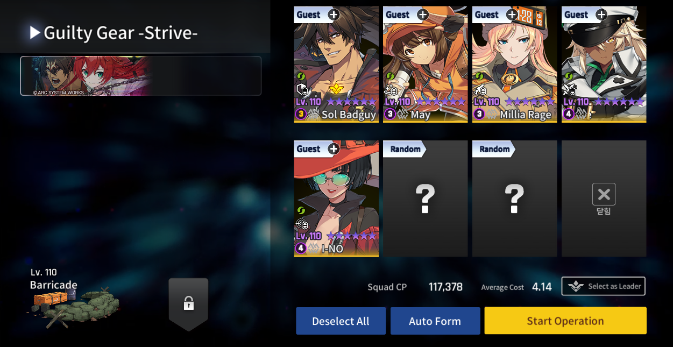Select the I-NO character card
This screenshot has height=347, width=673.
pyautogui.click(x=336, y=199)
